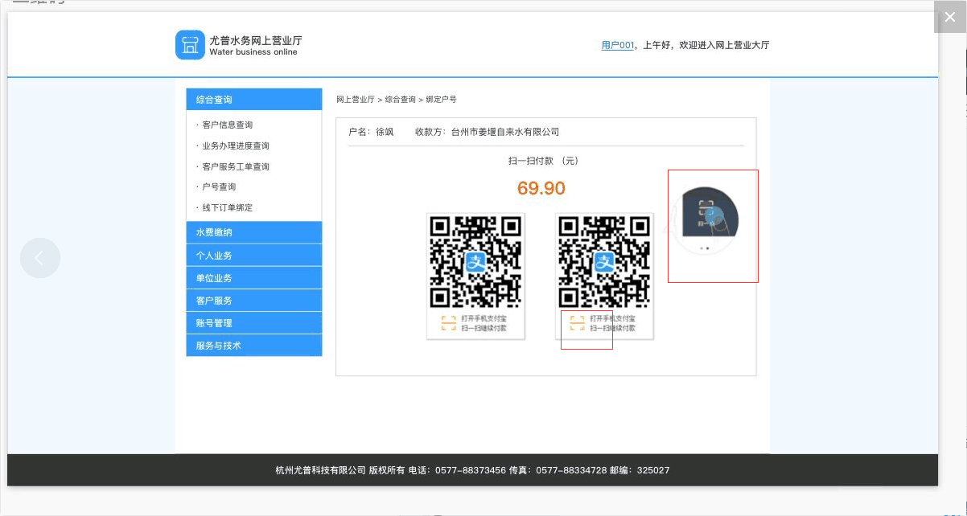Image resolution: width=967 pixels, height=516 pixels.
Task: Click 综合查询 in the breadcrumb path
Action: [x=400, y=100]
